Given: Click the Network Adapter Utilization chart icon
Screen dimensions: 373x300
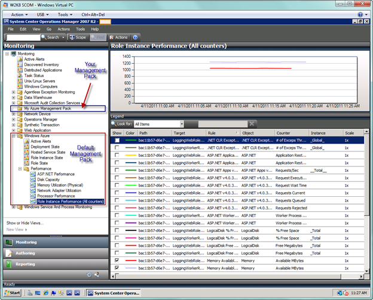Looking at the screenshot, I should (33, 190).
